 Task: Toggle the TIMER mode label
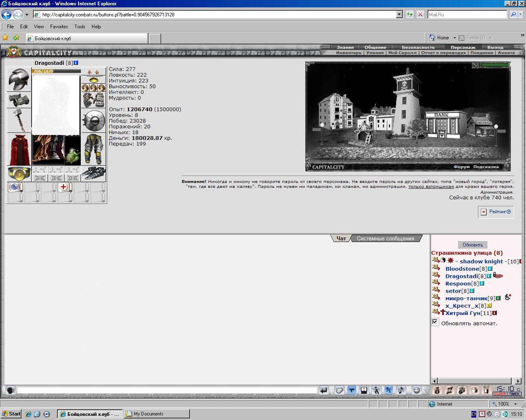point(514,394)
